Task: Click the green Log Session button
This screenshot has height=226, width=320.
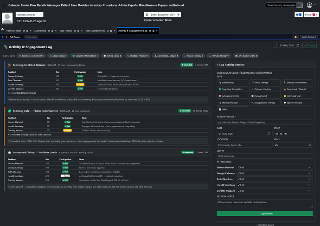Action: click(x=266, y=213)
